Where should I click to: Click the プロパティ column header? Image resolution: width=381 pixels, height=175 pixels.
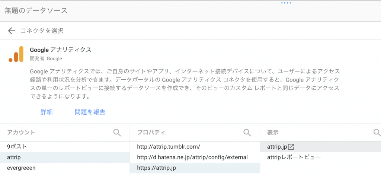point(151,133)
